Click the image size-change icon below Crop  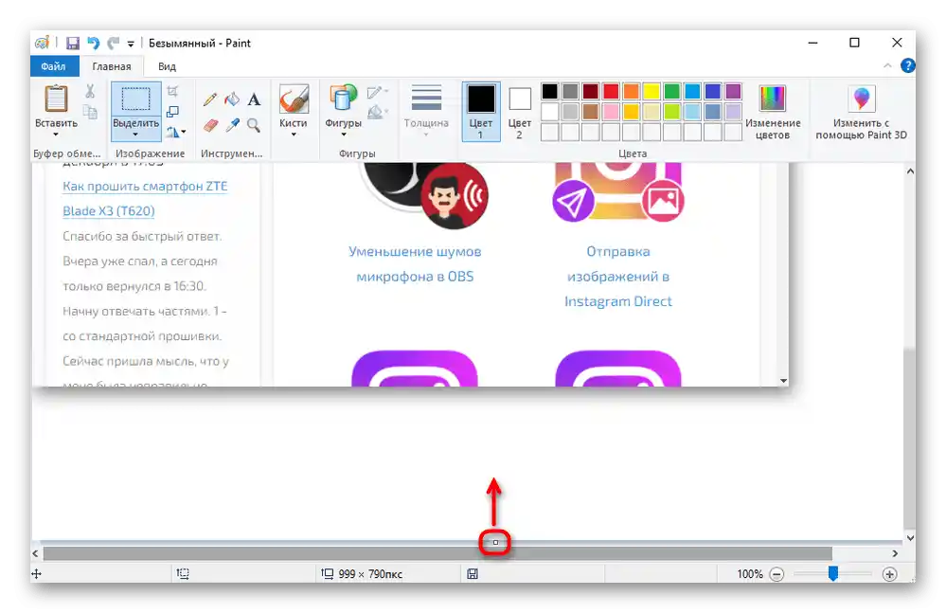pyautogui.click(x=172, y=112)
